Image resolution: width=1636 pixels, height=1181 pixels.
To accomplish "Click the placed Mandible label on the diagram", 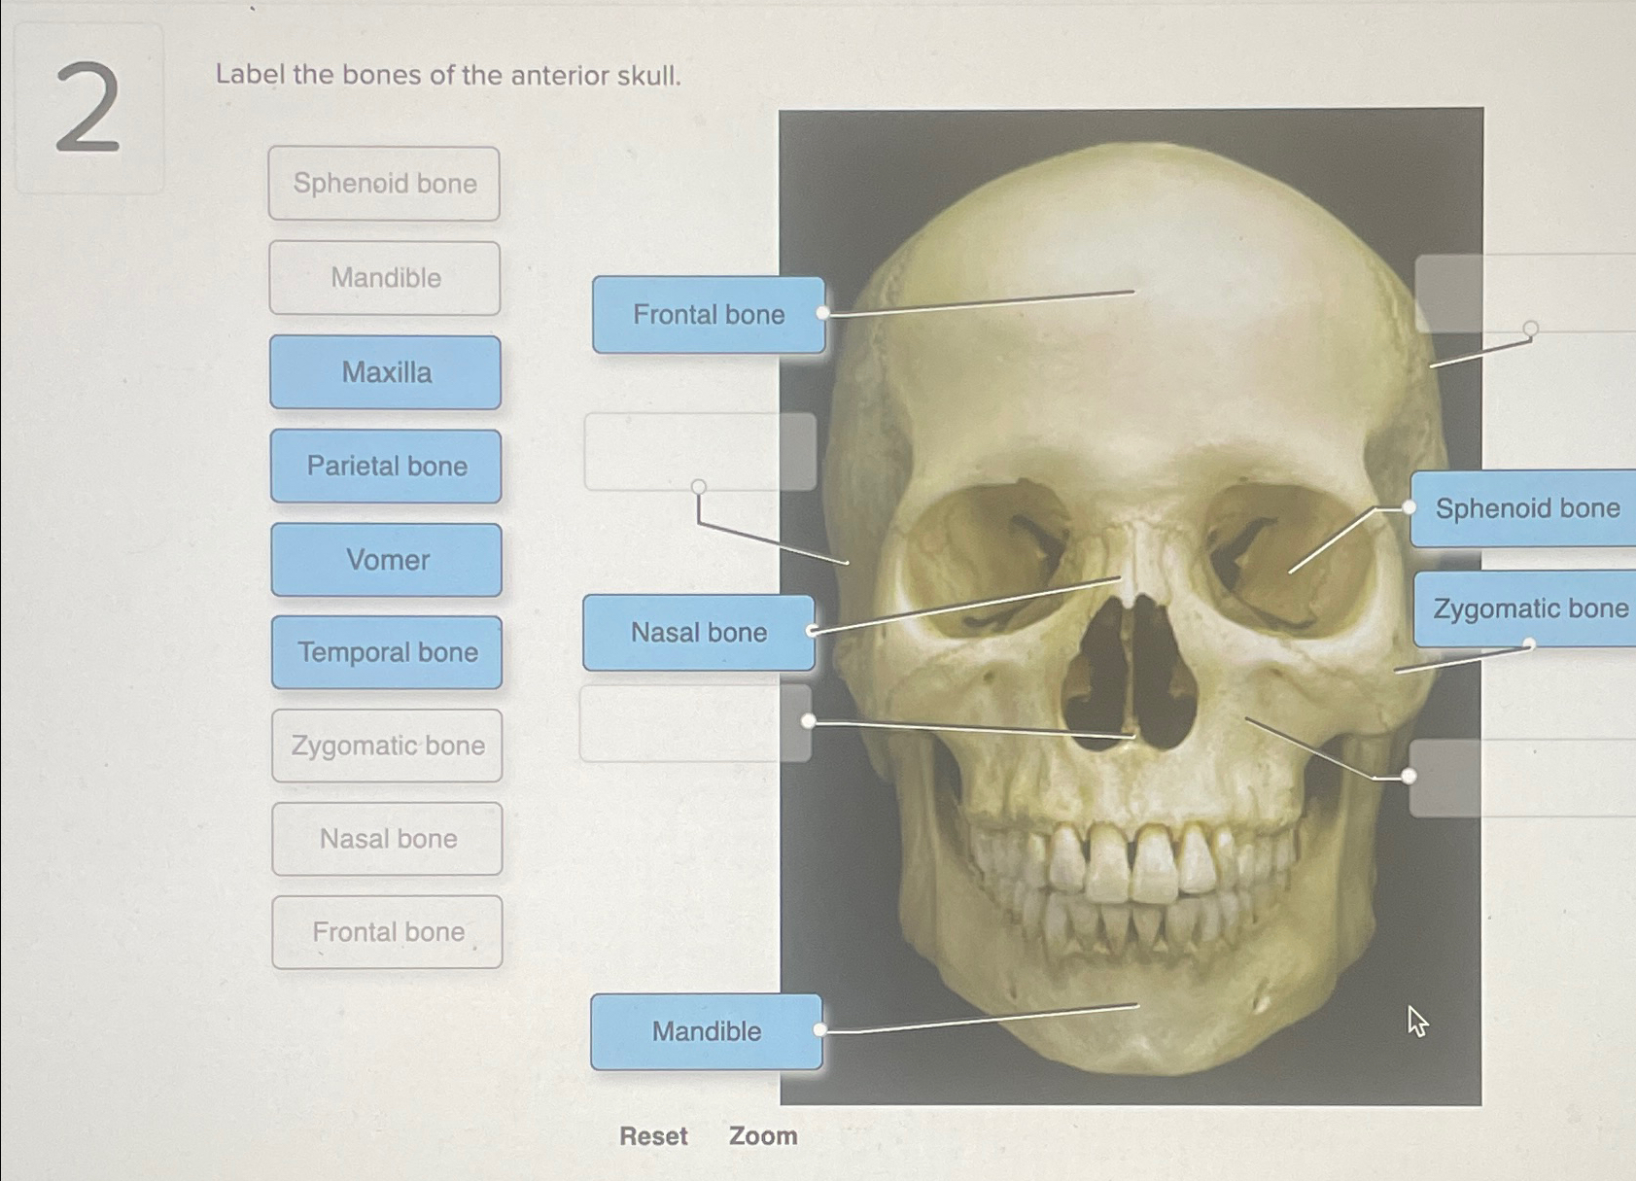I will 707,1031.
